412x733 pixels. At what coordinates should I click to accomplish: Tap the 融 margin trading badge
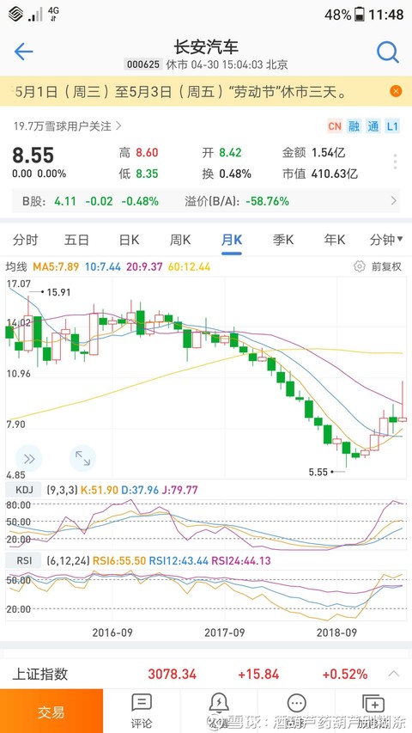pos(354,126)
